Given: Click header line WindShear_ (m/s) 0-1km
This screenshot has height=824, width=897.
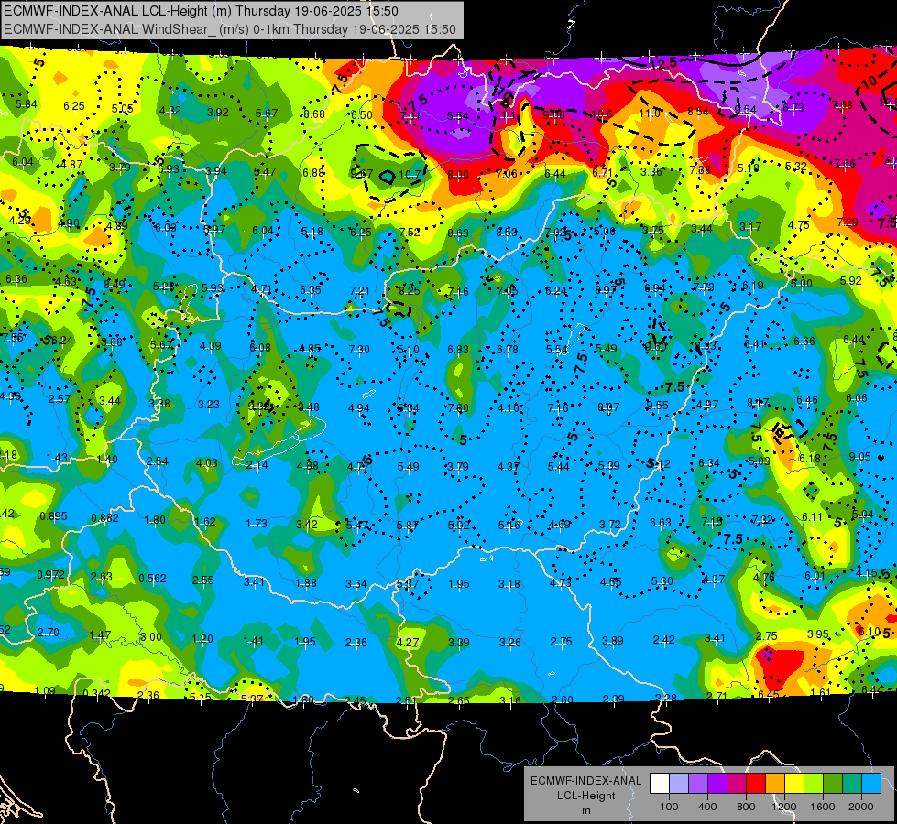Looking at the screenshot, I should coord(230,29).
